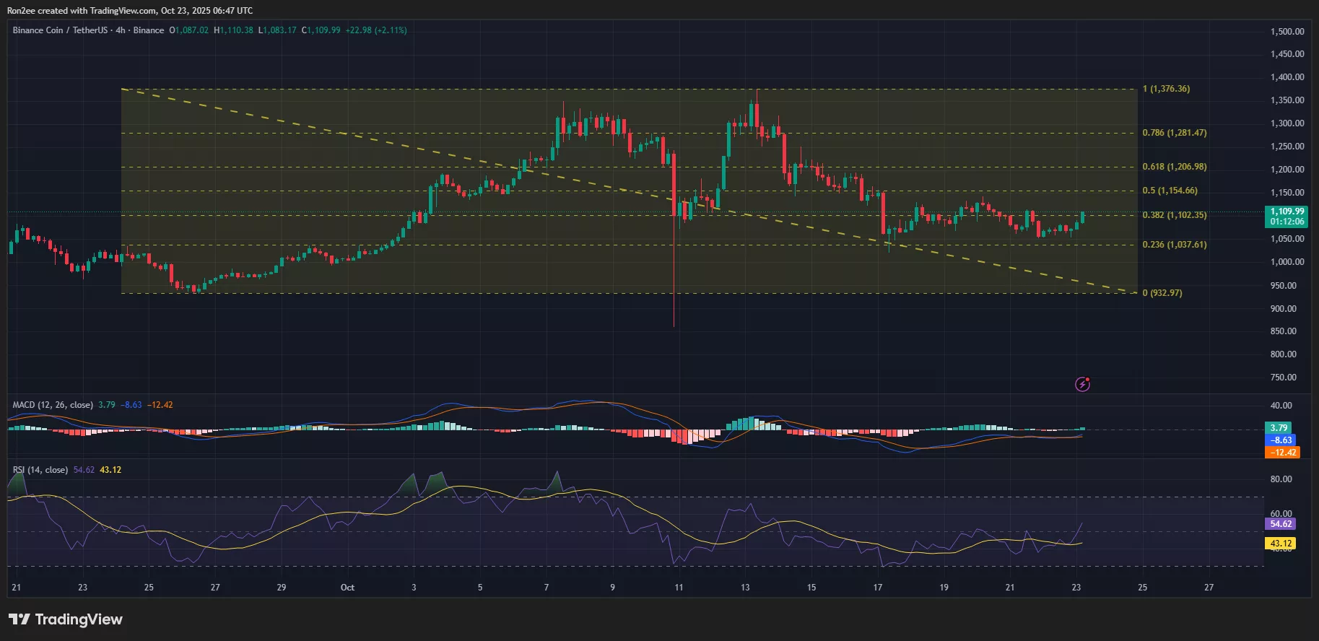Screen dimensions: 1319x641
Task: Click the orange MACD signal value tag -12.42
Action: pyautogui.click(x=1282, y=453)
